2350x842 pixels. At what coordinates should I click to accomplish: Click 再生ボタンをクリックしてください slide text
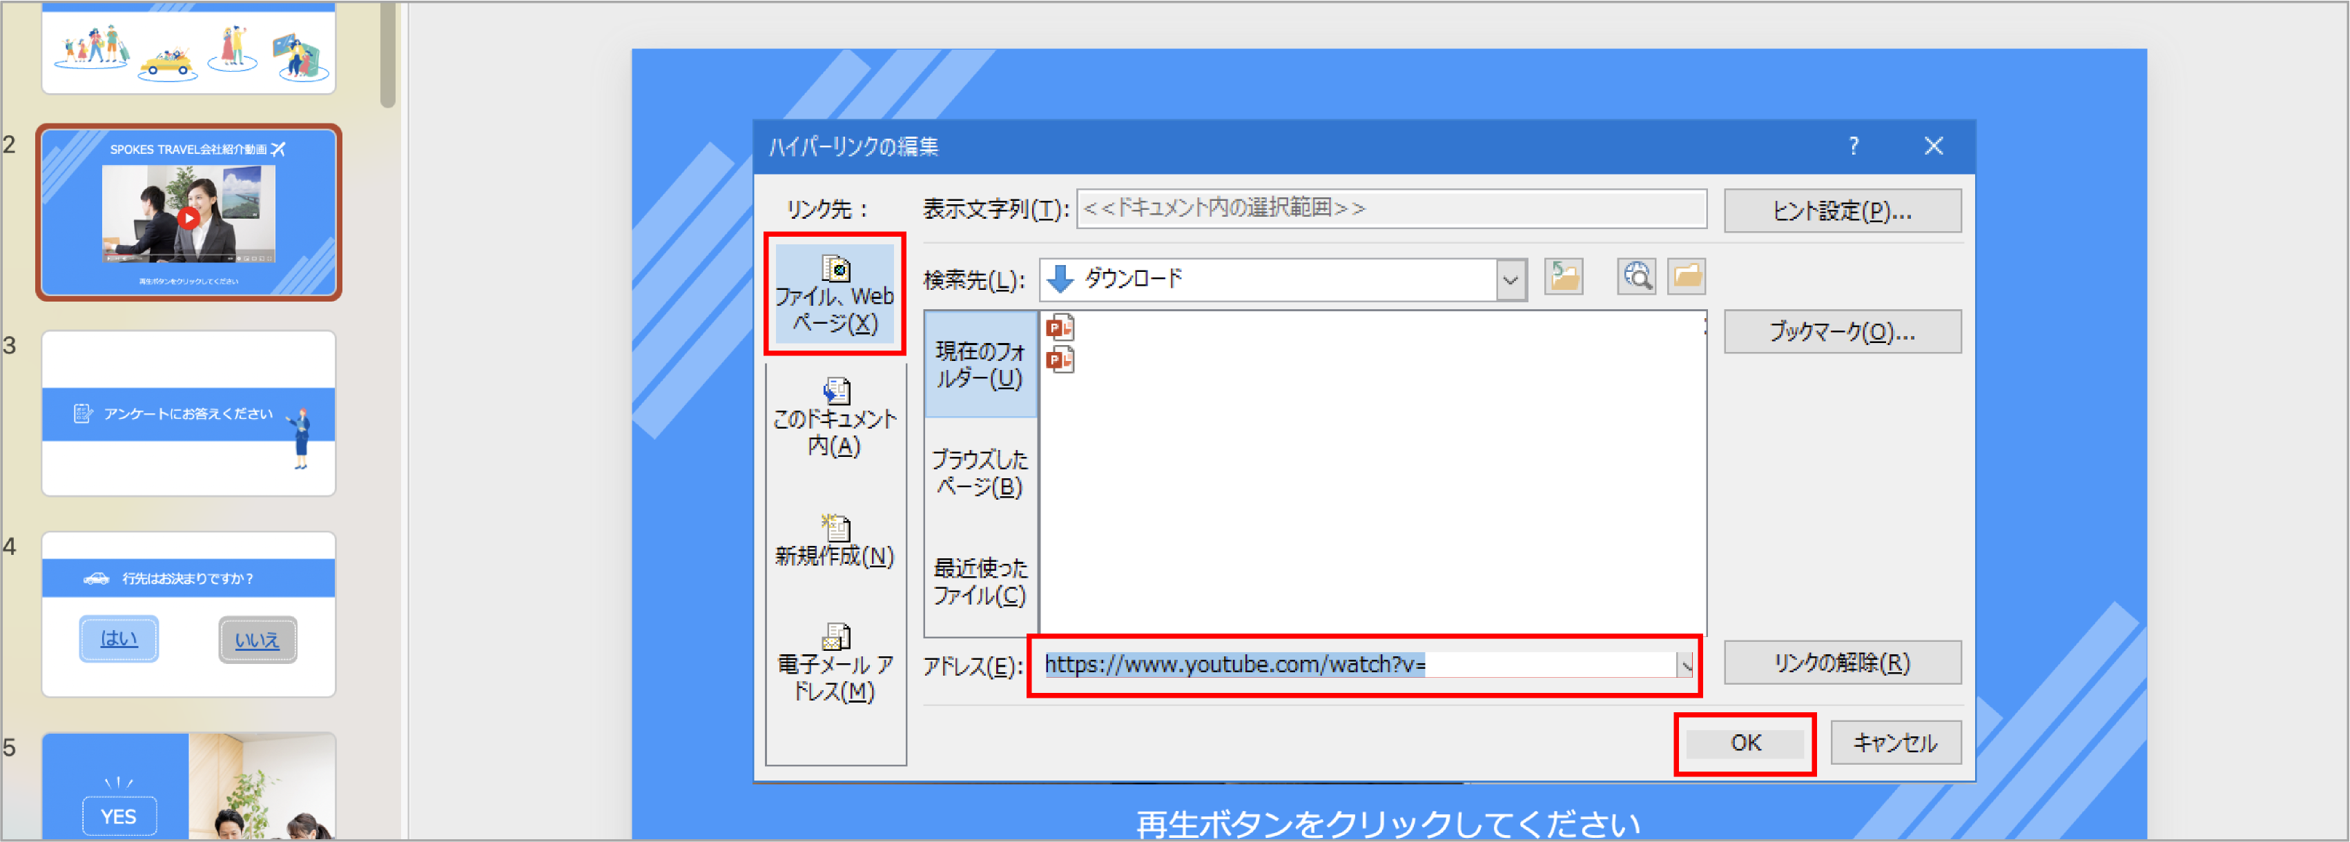tap(1388, 824)
